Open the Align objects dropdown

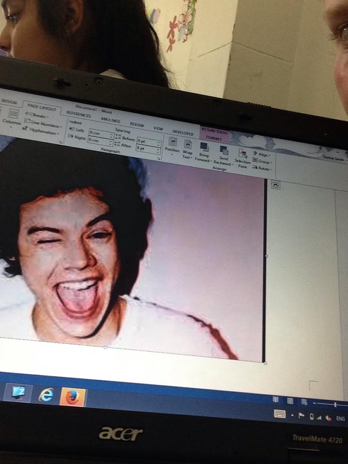[x=261, y=155]
